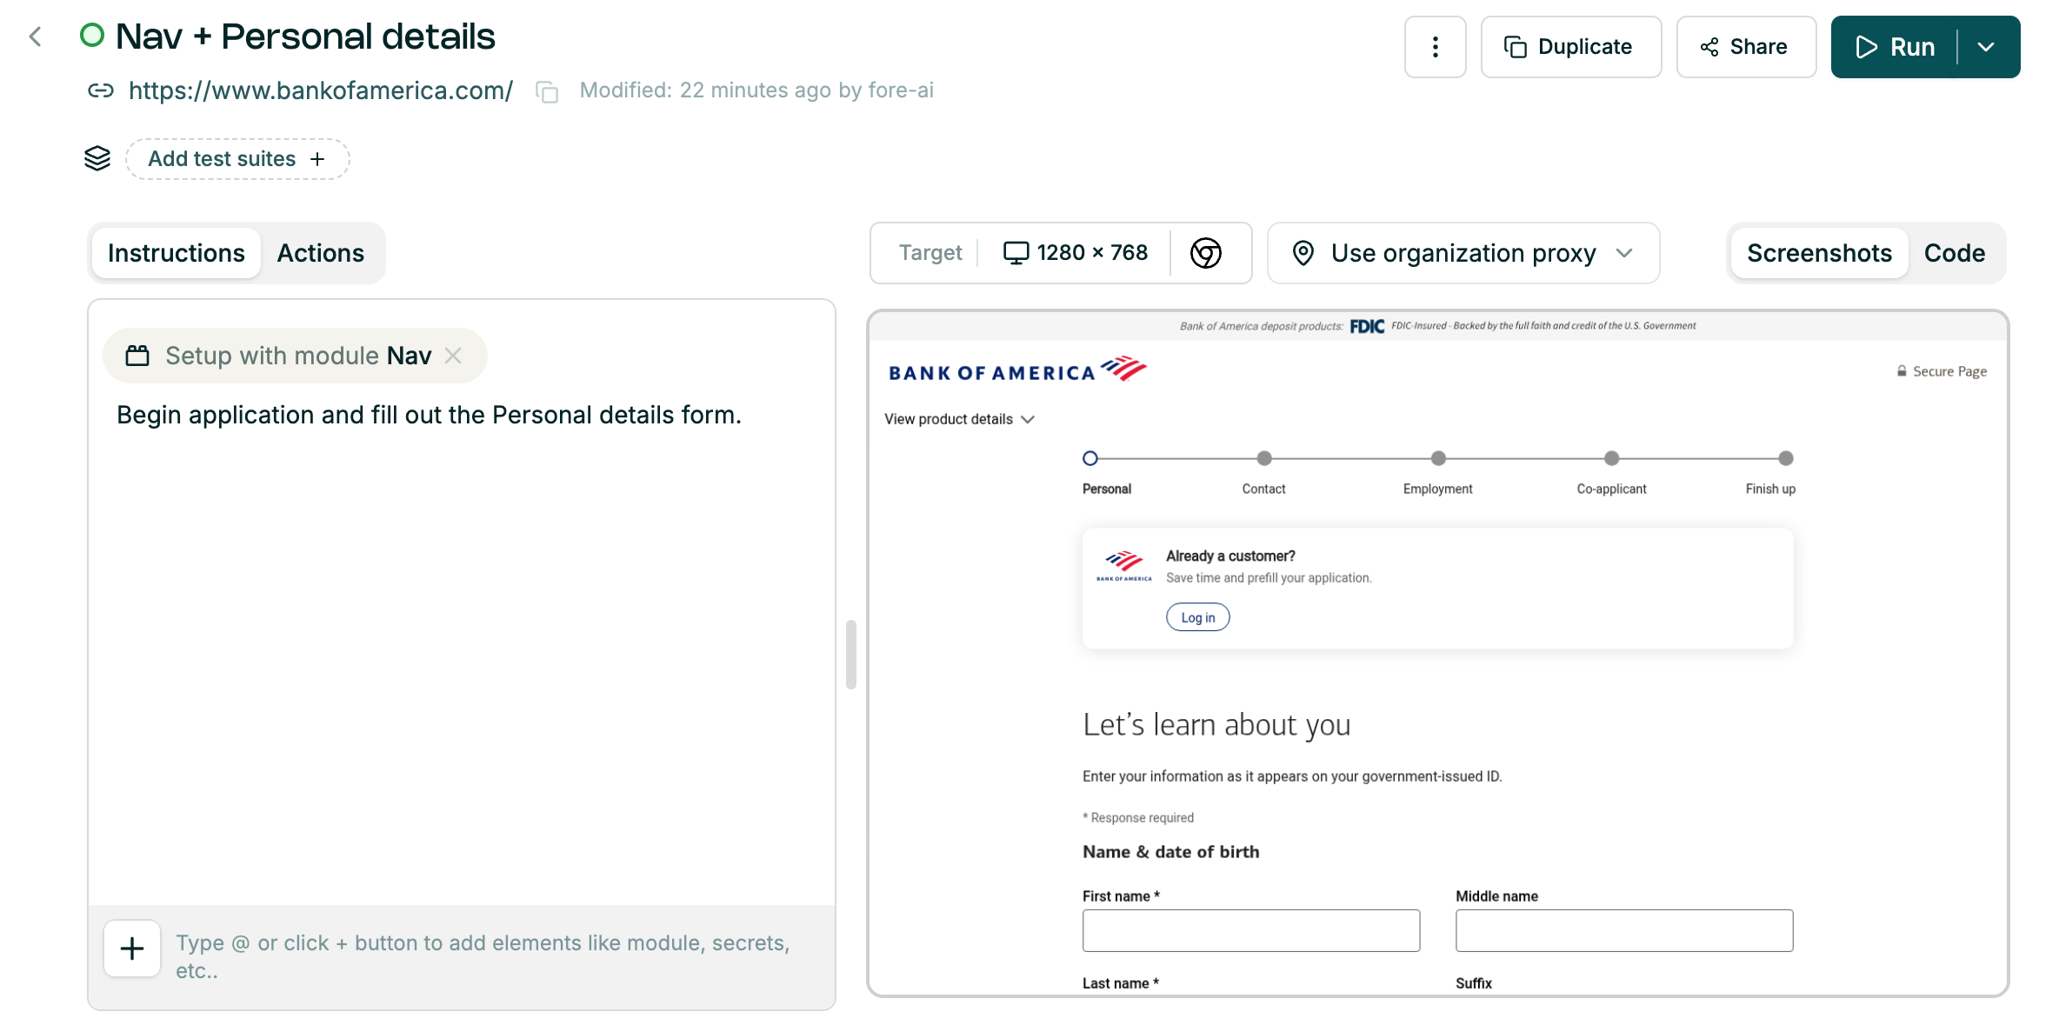Click the Let's learn about you heading

1216,725
